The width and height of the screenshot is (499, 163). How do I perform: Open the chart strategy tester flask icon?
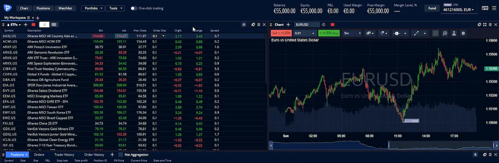(x=454, y=33)
